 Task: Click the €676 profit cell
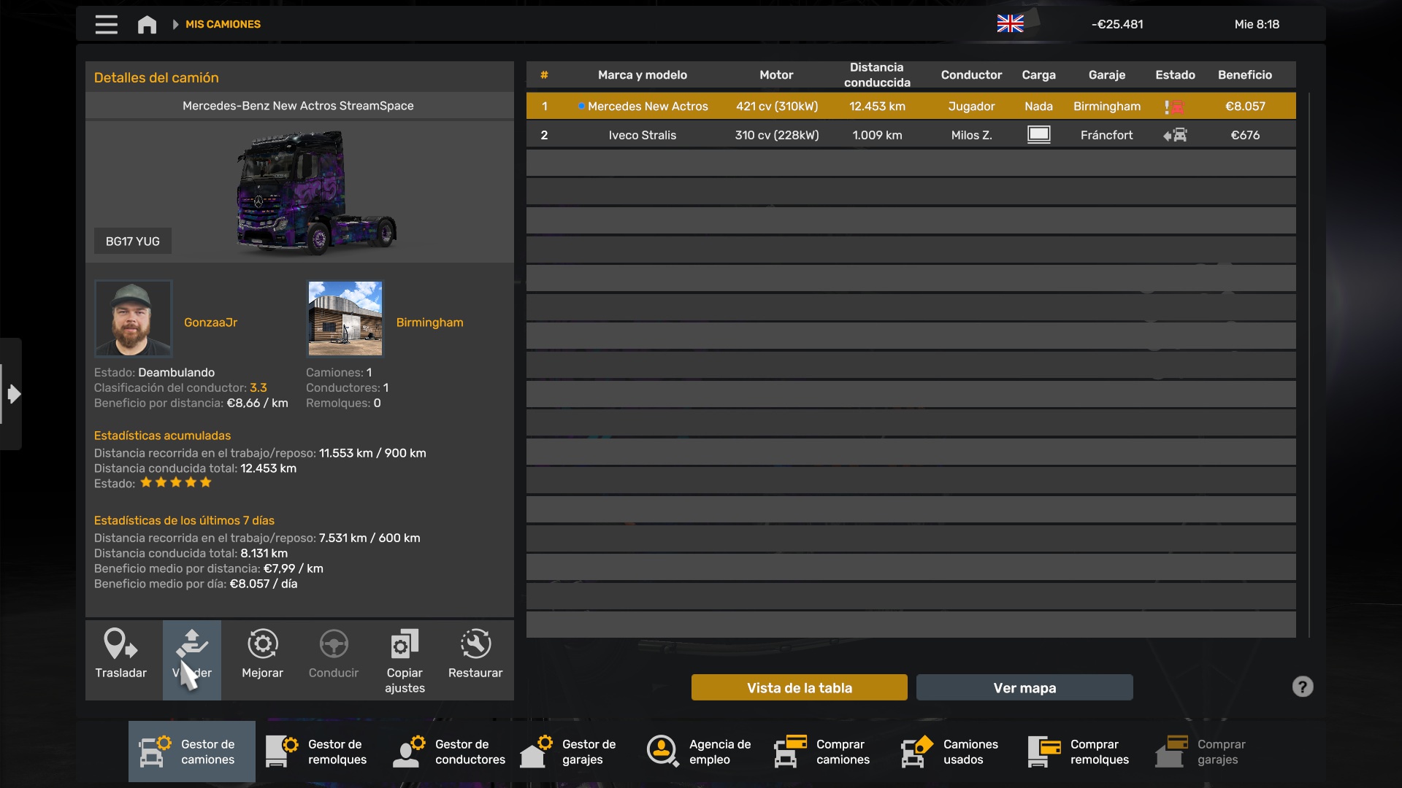point(1245,135)
